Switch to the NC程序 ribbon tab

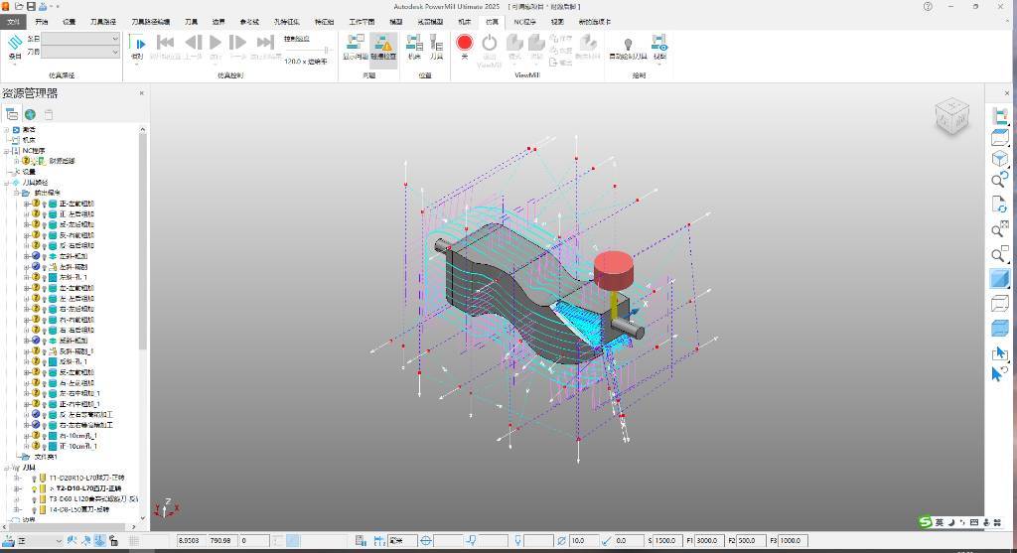pos(524,21)
